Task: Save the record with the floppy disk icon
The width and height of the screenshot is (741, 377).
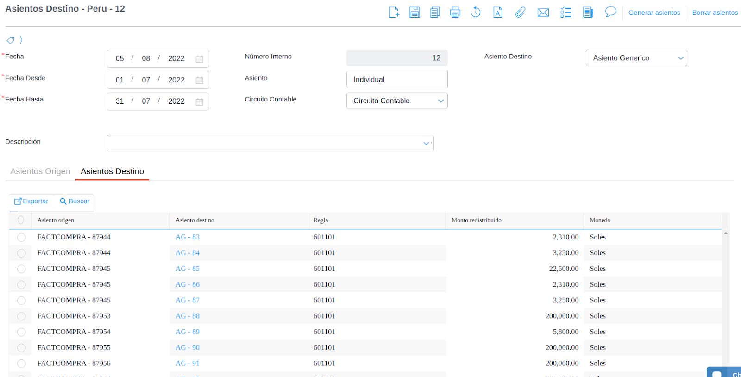Action: click(x=414, y=13)
